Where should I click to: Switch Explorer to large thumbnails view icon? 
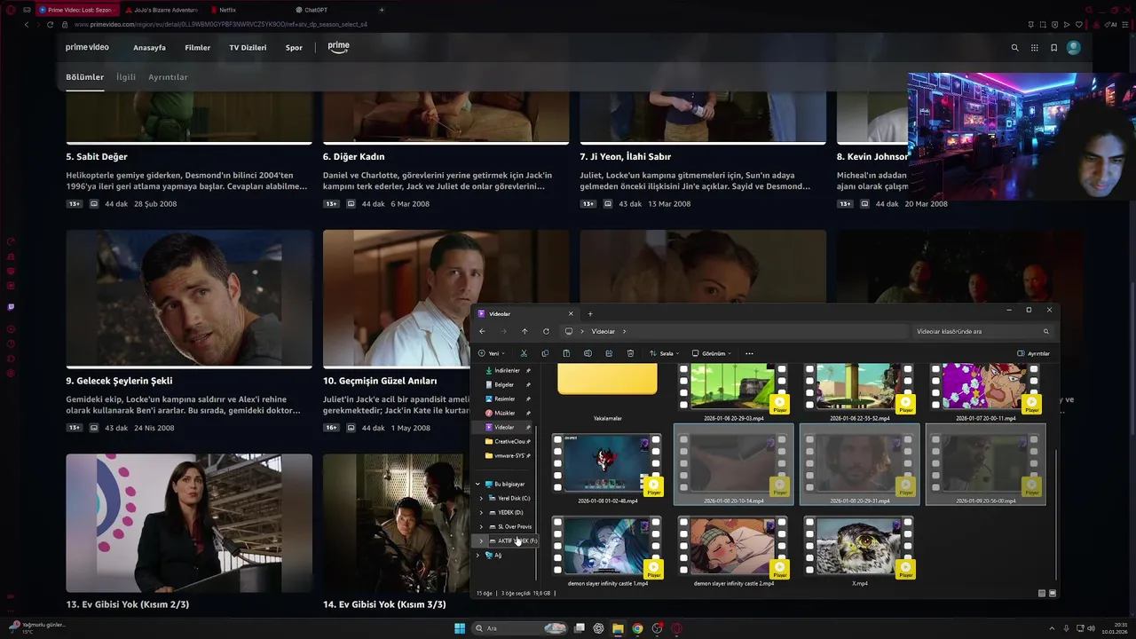tap(1053, 593)
